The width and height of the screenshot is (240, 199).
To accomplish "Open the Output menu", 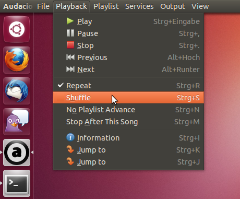I will 173,6.
